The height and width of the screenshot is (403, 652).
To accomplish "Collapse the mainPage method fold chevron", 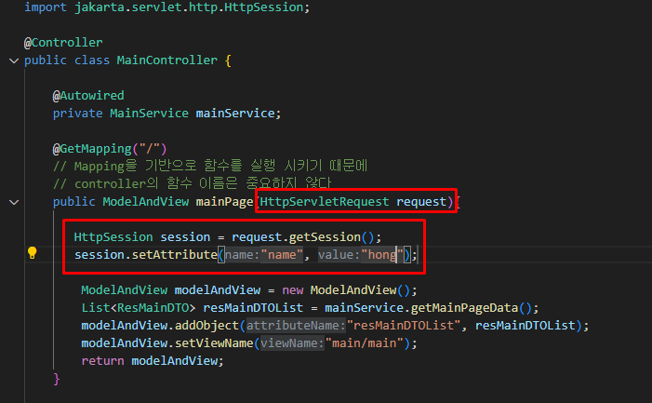I will click(14, 202).
